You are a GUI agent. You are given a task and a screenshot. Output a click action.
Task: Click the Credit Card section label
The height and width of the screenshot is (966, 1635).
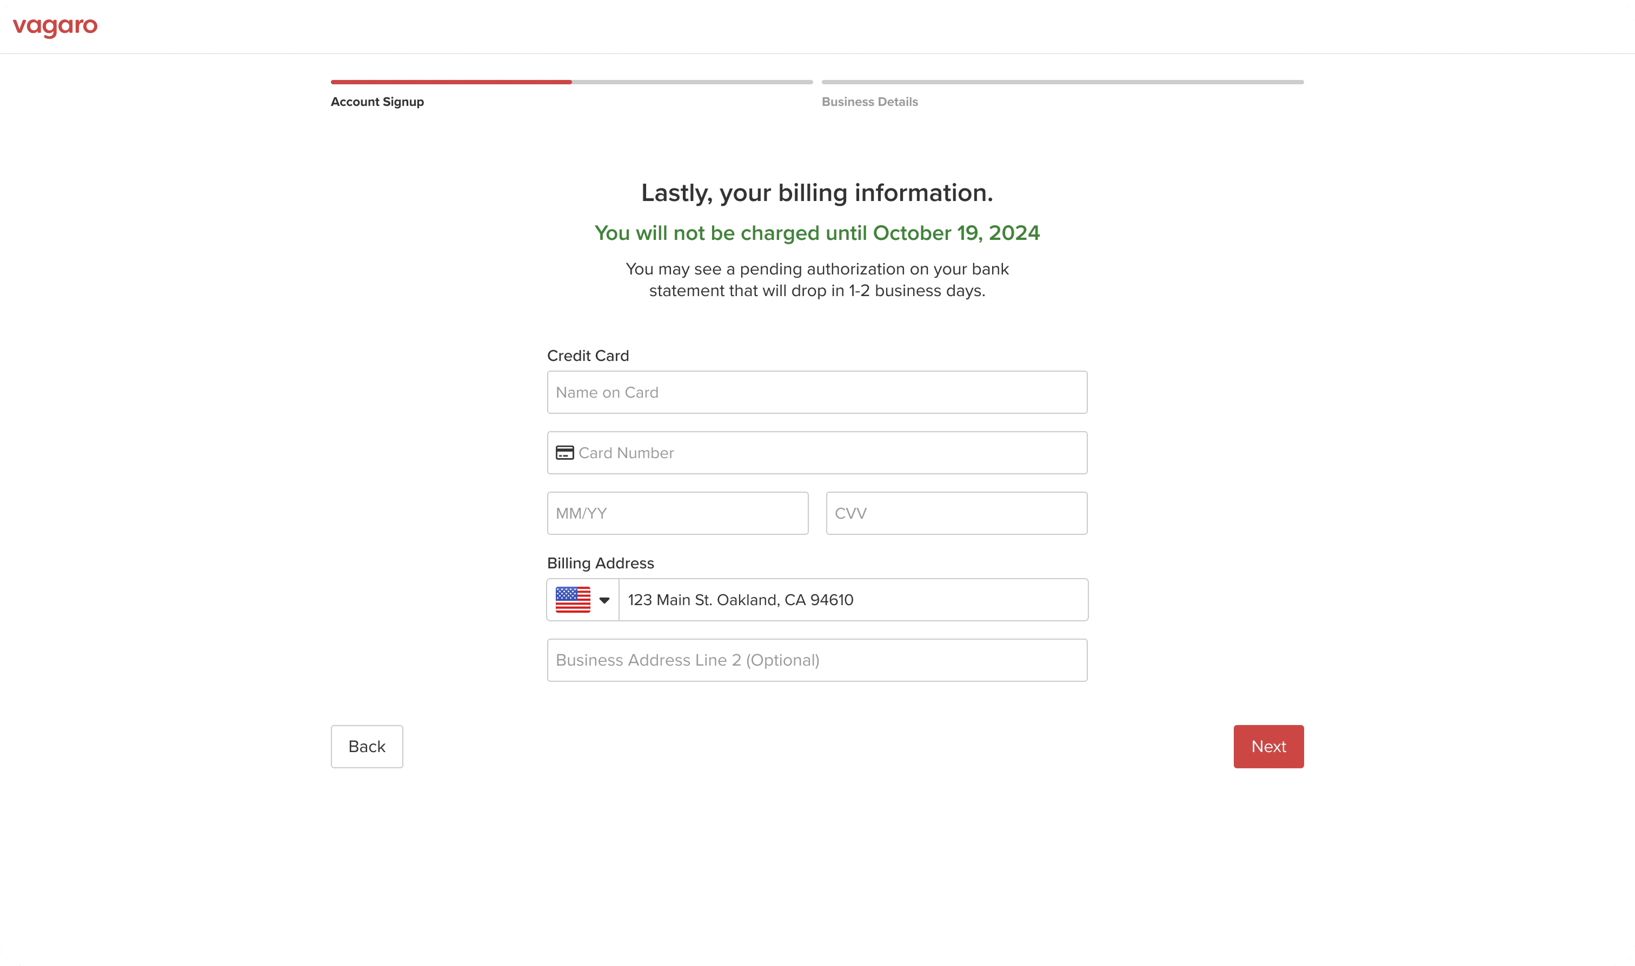click(588, 355)
